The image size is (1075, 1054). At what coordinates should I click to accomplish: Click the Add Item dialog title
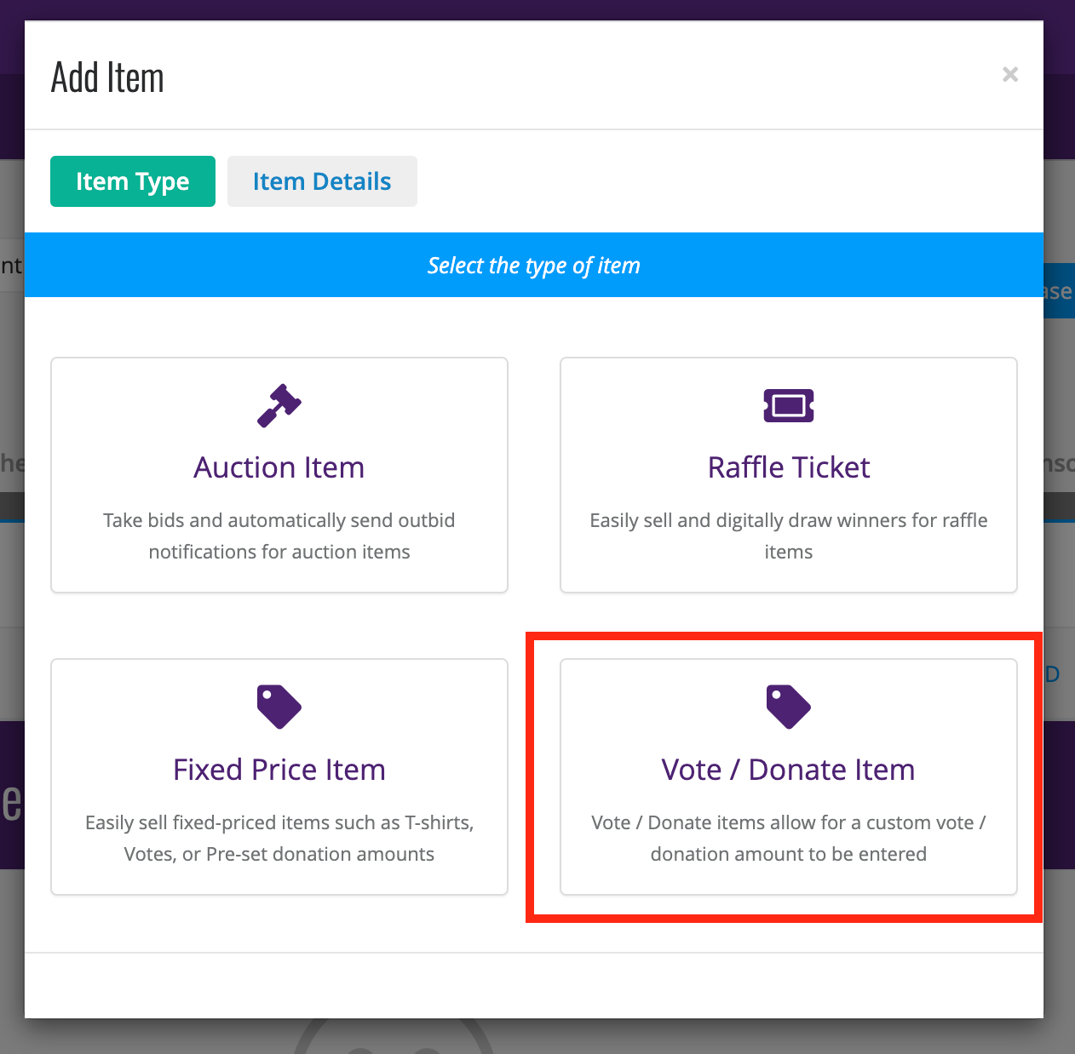click(x=107, y=77)
